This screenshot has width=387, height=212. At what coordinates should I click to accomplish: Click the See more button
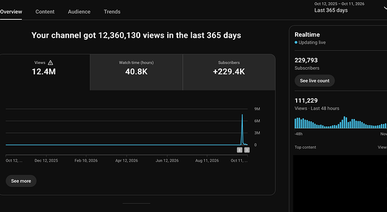(21, 181)
